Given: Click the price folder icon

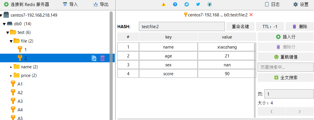Looking at the screenshot, I should pos(16,76).
